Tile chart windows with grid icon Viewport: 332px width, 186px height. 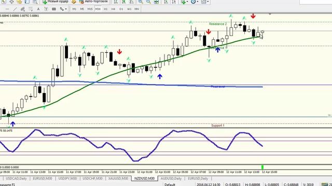coord(156,2)
